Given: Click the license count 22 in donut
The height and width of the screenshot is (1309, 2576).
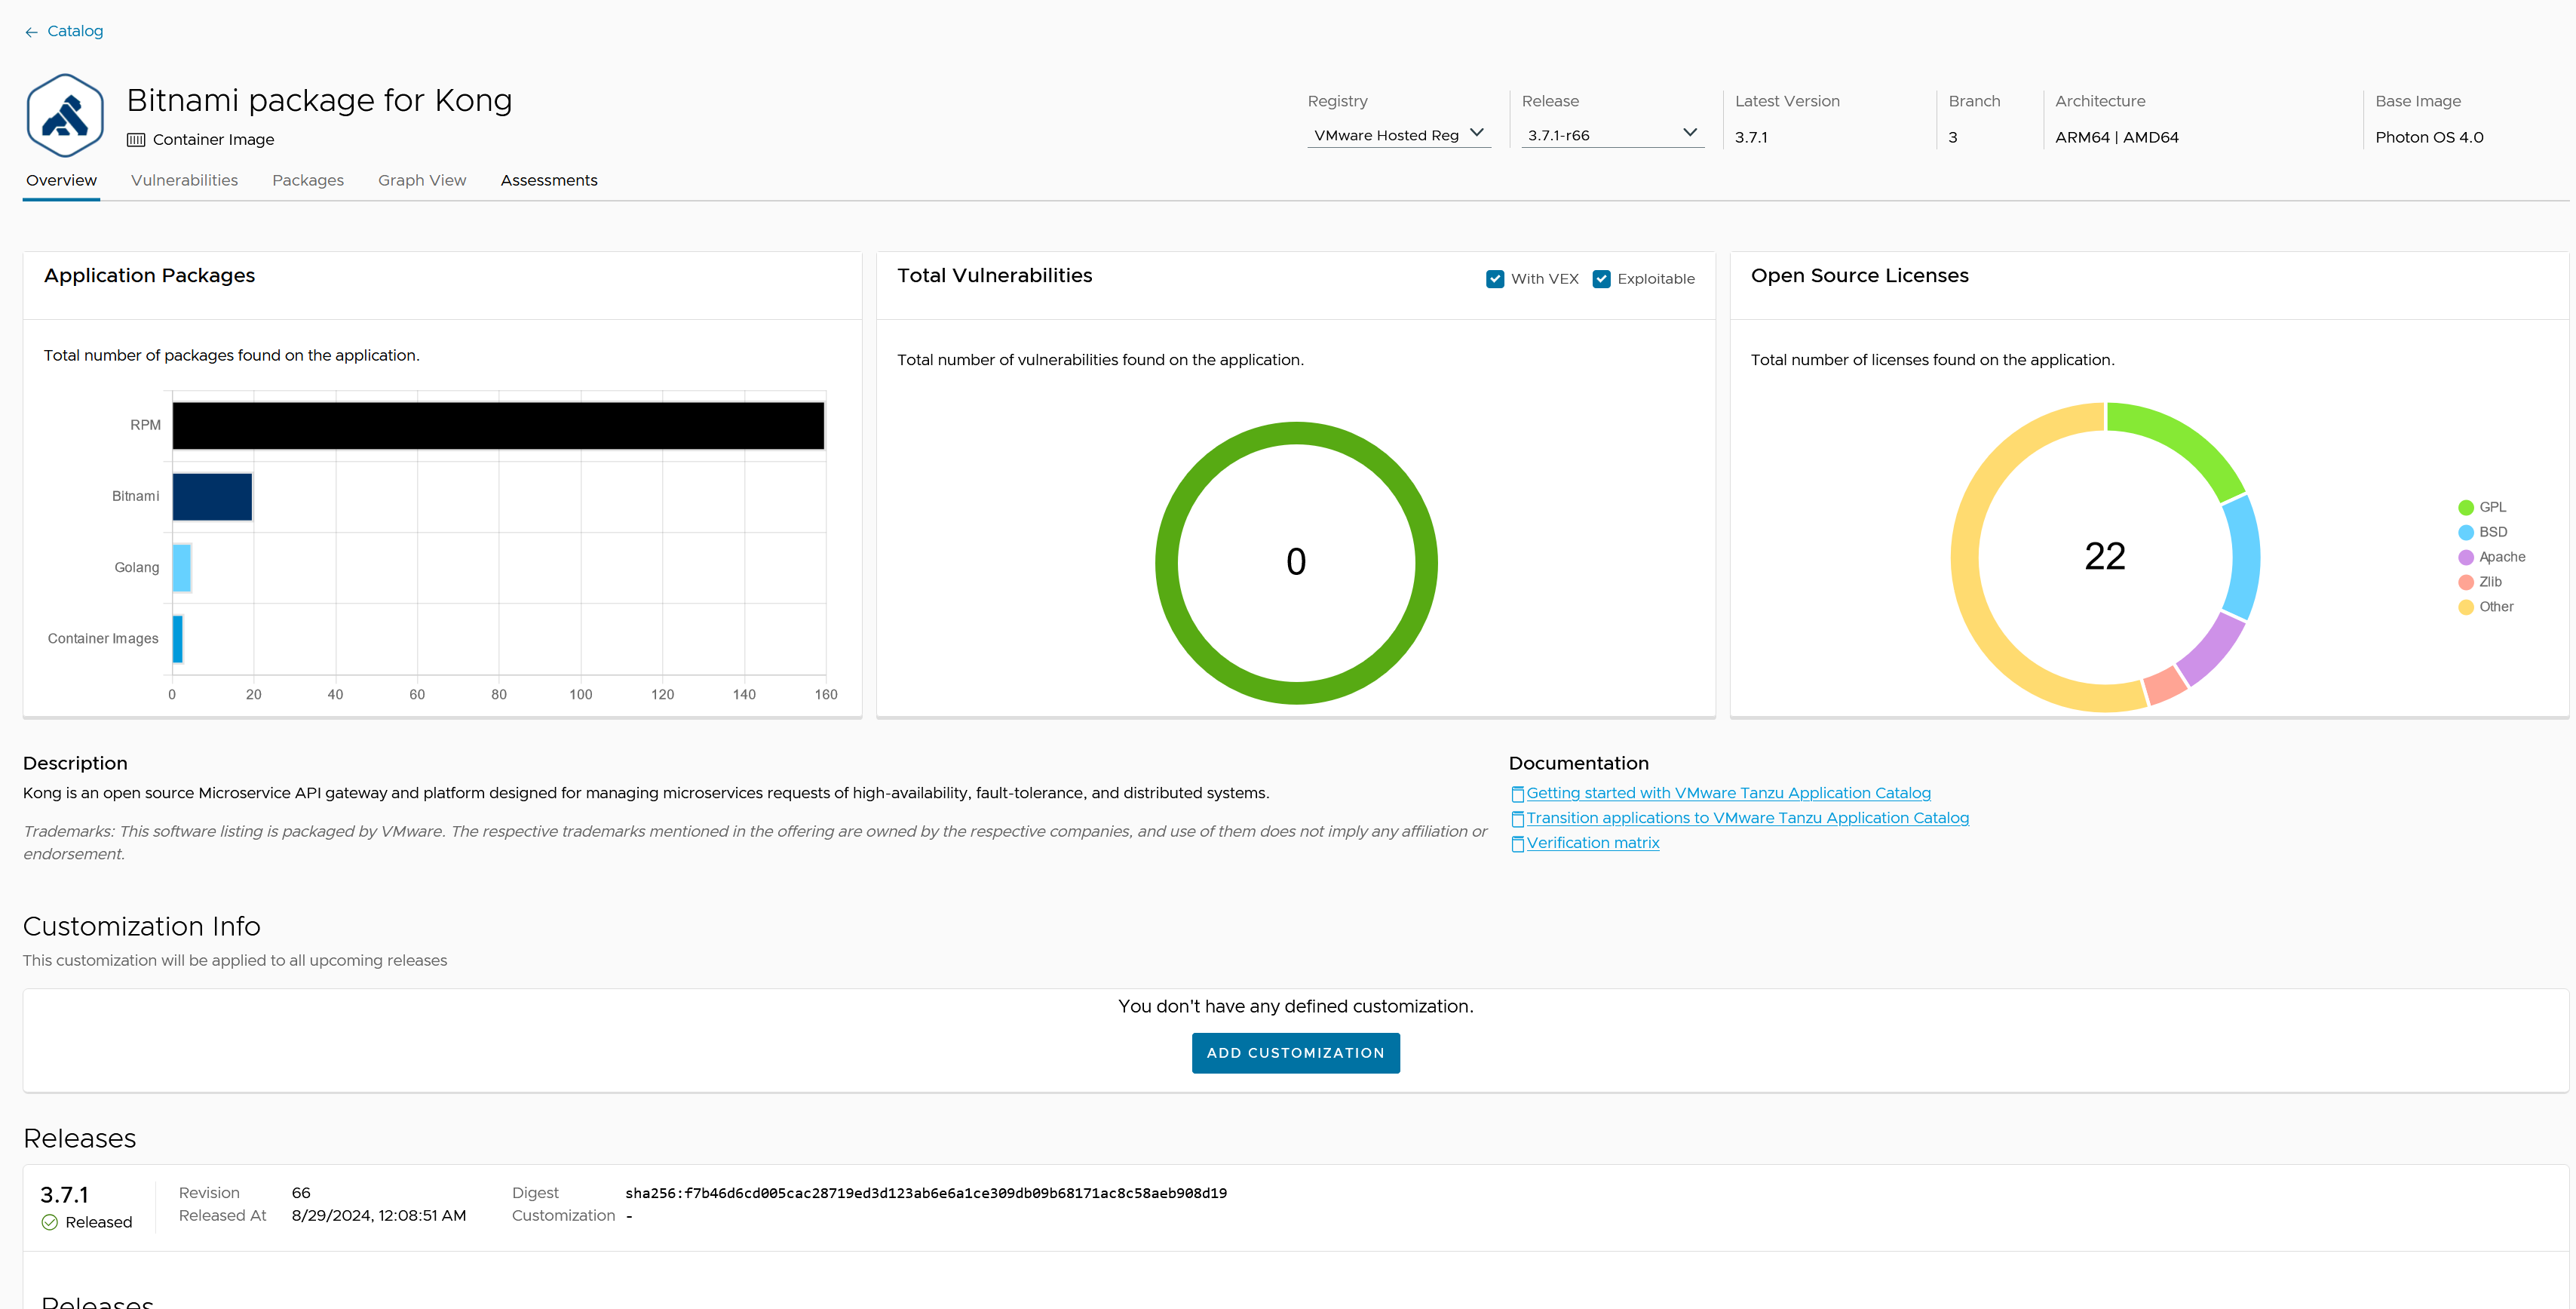Looking at the screenshot, I should 2105,557.
